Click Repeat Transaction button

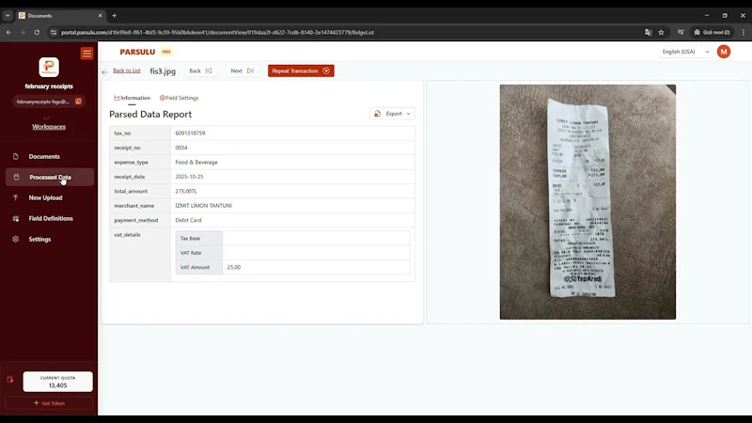(x=301, y=71)
